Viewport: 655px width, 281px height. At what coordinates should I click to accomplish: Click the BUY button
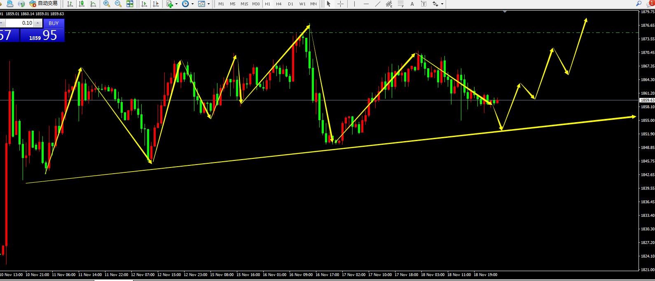coord(54,23)
